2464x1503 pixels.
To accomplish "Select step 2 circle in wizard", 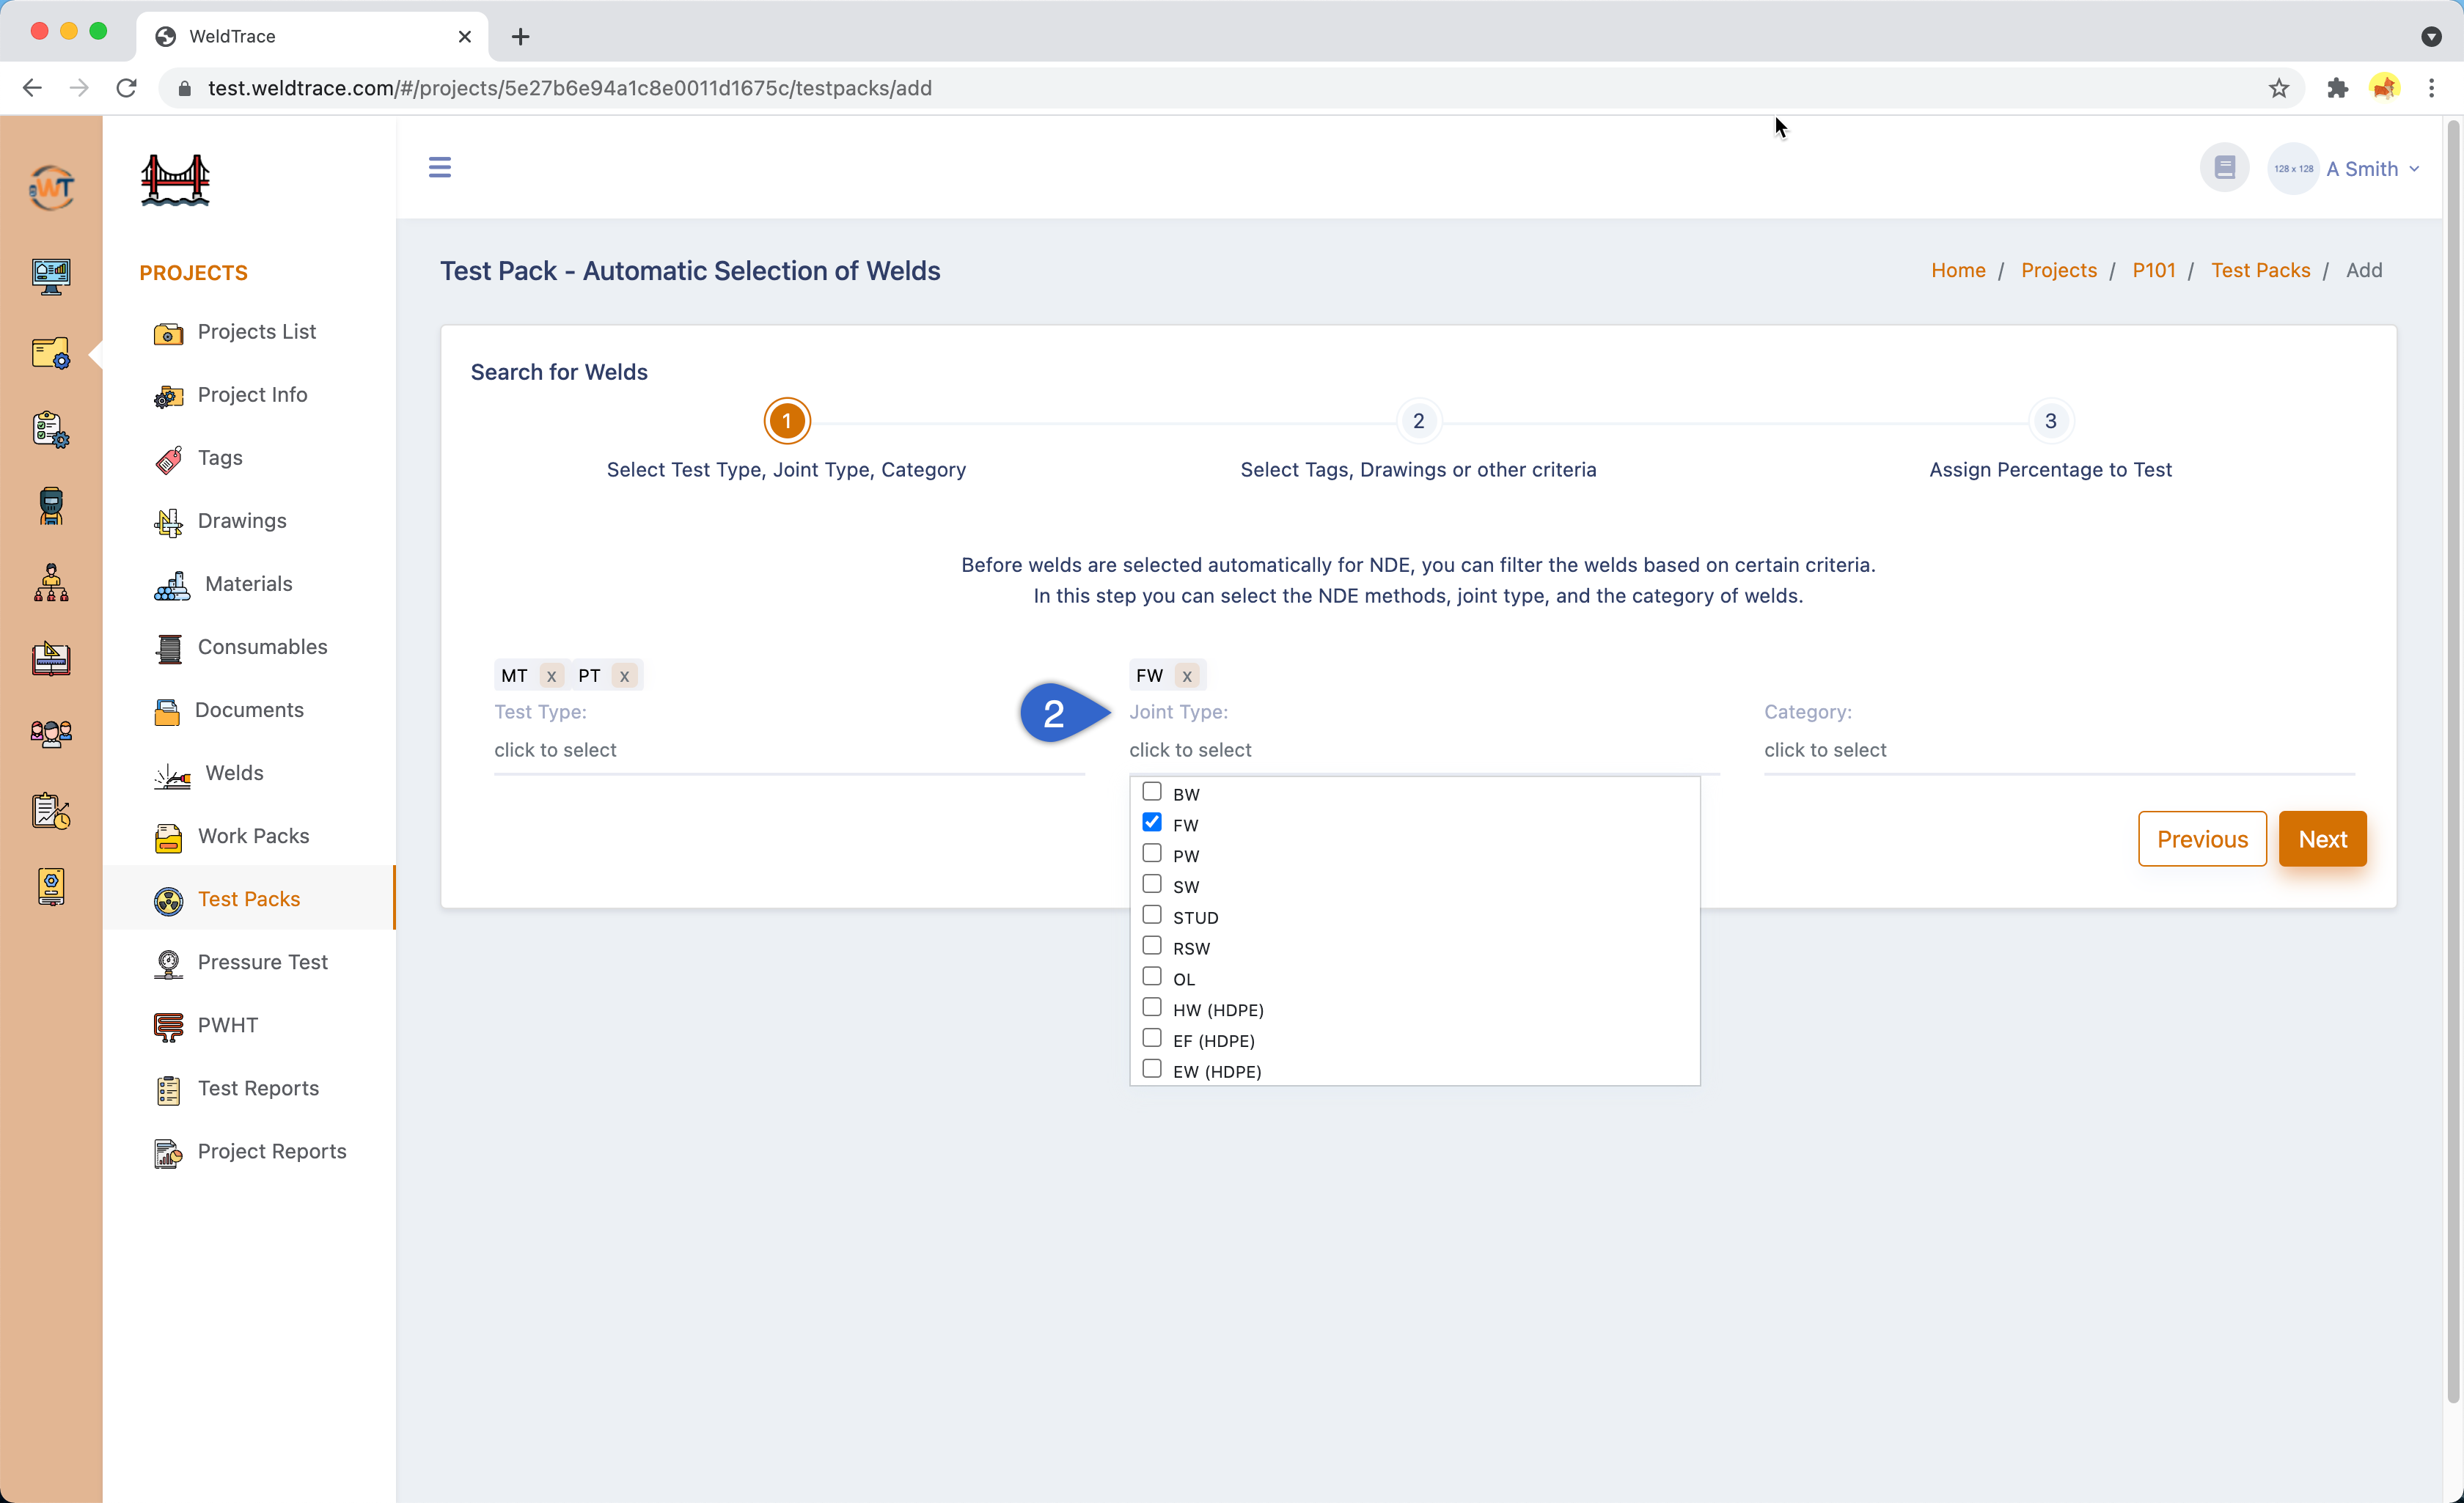I will click(1418, 421).
